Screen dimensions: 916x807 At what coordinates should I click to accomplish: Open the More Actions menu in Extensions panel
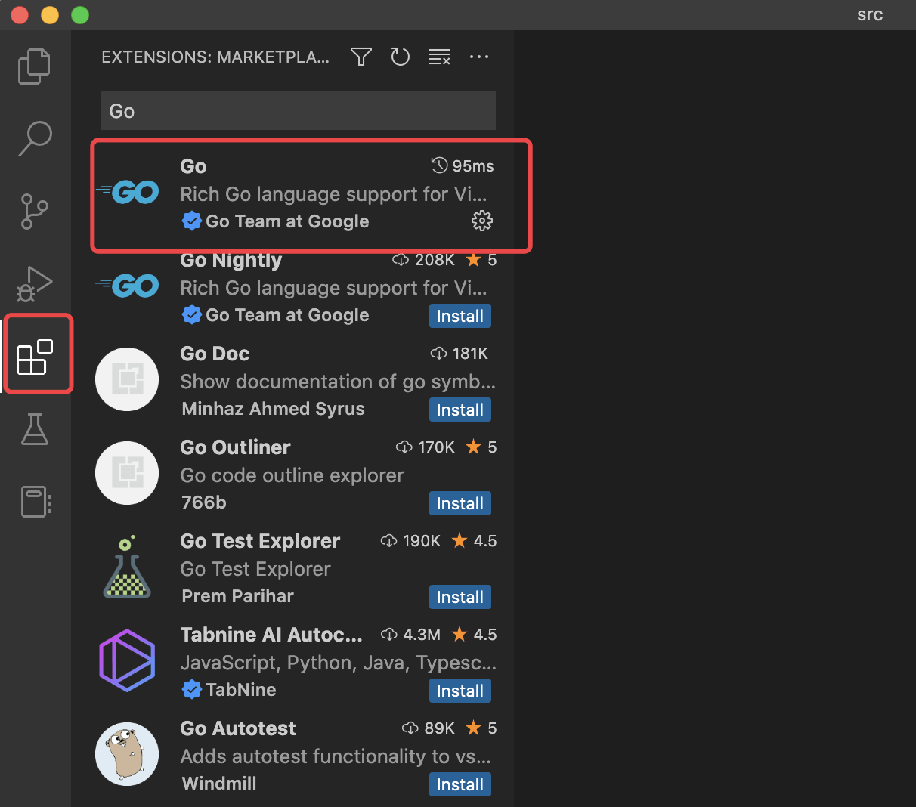[x=479, y=57]
